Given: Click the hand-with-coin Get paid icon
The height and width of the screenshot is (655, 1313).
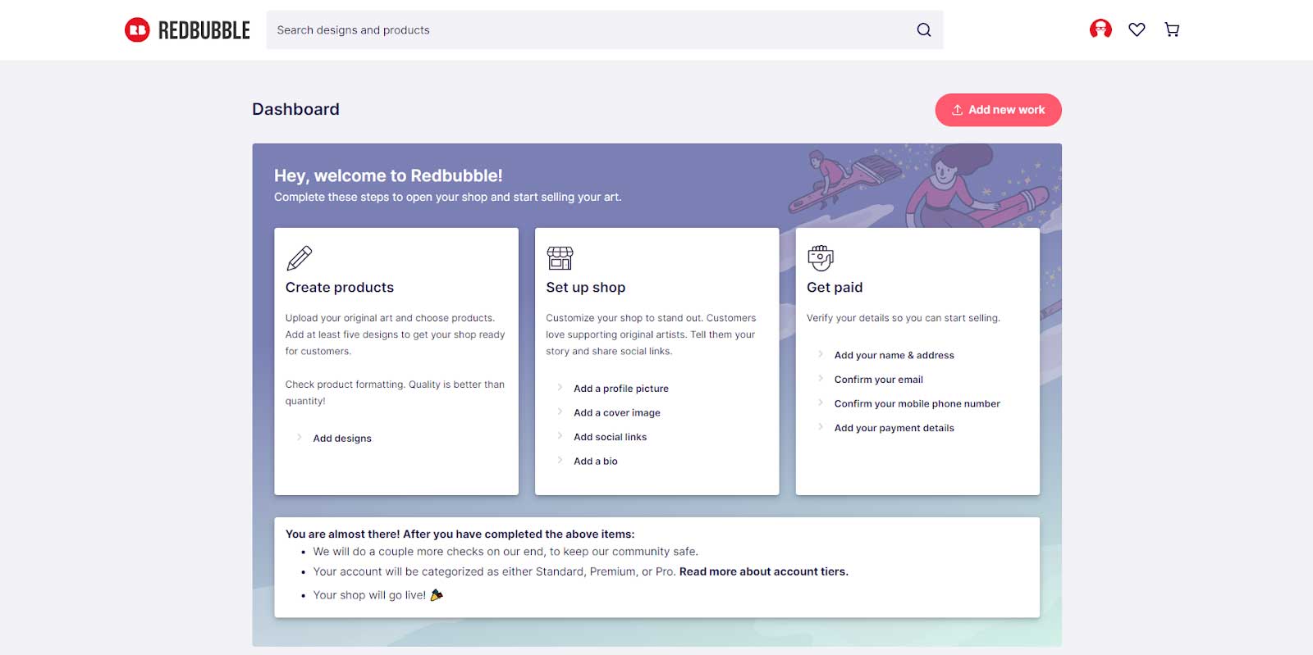Looking at the screenshot, I should [x=820, y=258].
